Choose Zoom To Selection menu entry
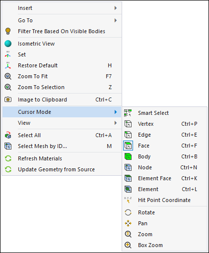 click(62, 87)
